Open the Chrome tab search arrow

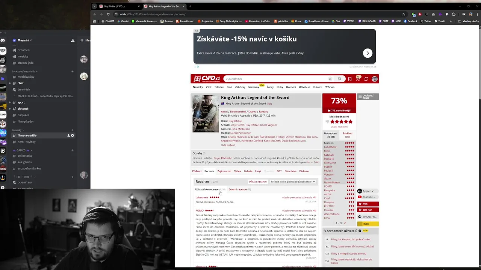(x=94, y=6)
